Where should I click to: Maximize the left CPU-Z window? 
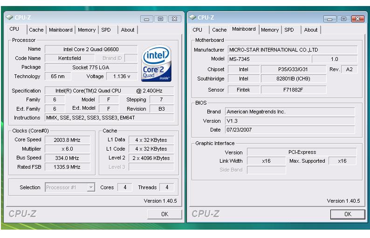160,19
